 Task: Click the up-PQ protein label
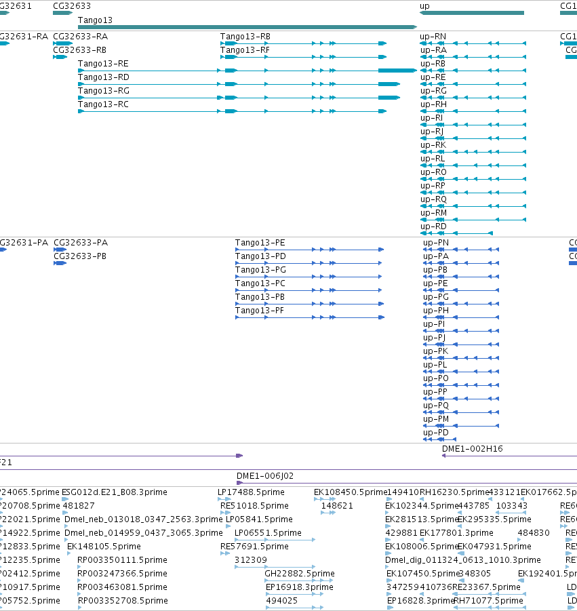point(436,406)
